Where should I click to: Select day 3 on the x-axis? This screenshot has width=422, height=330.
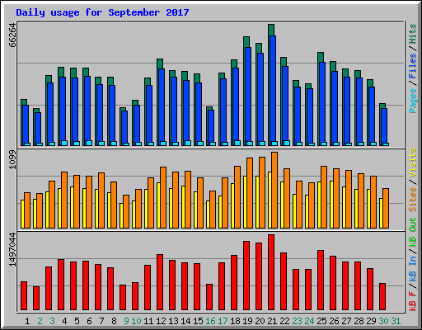[x=52, y=321]
